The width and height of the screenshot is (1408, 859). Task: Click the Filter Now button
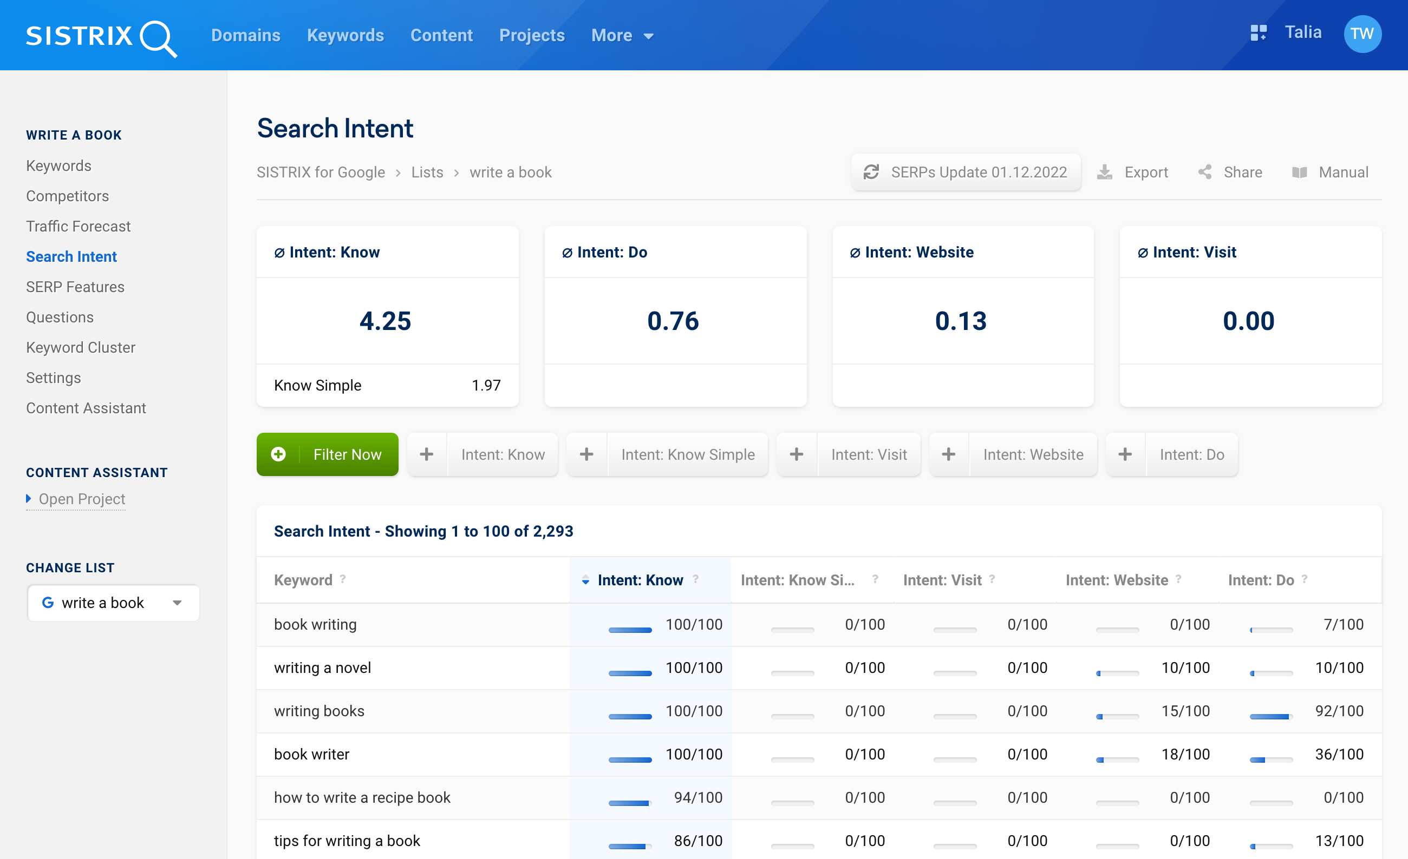click(328, 454)
